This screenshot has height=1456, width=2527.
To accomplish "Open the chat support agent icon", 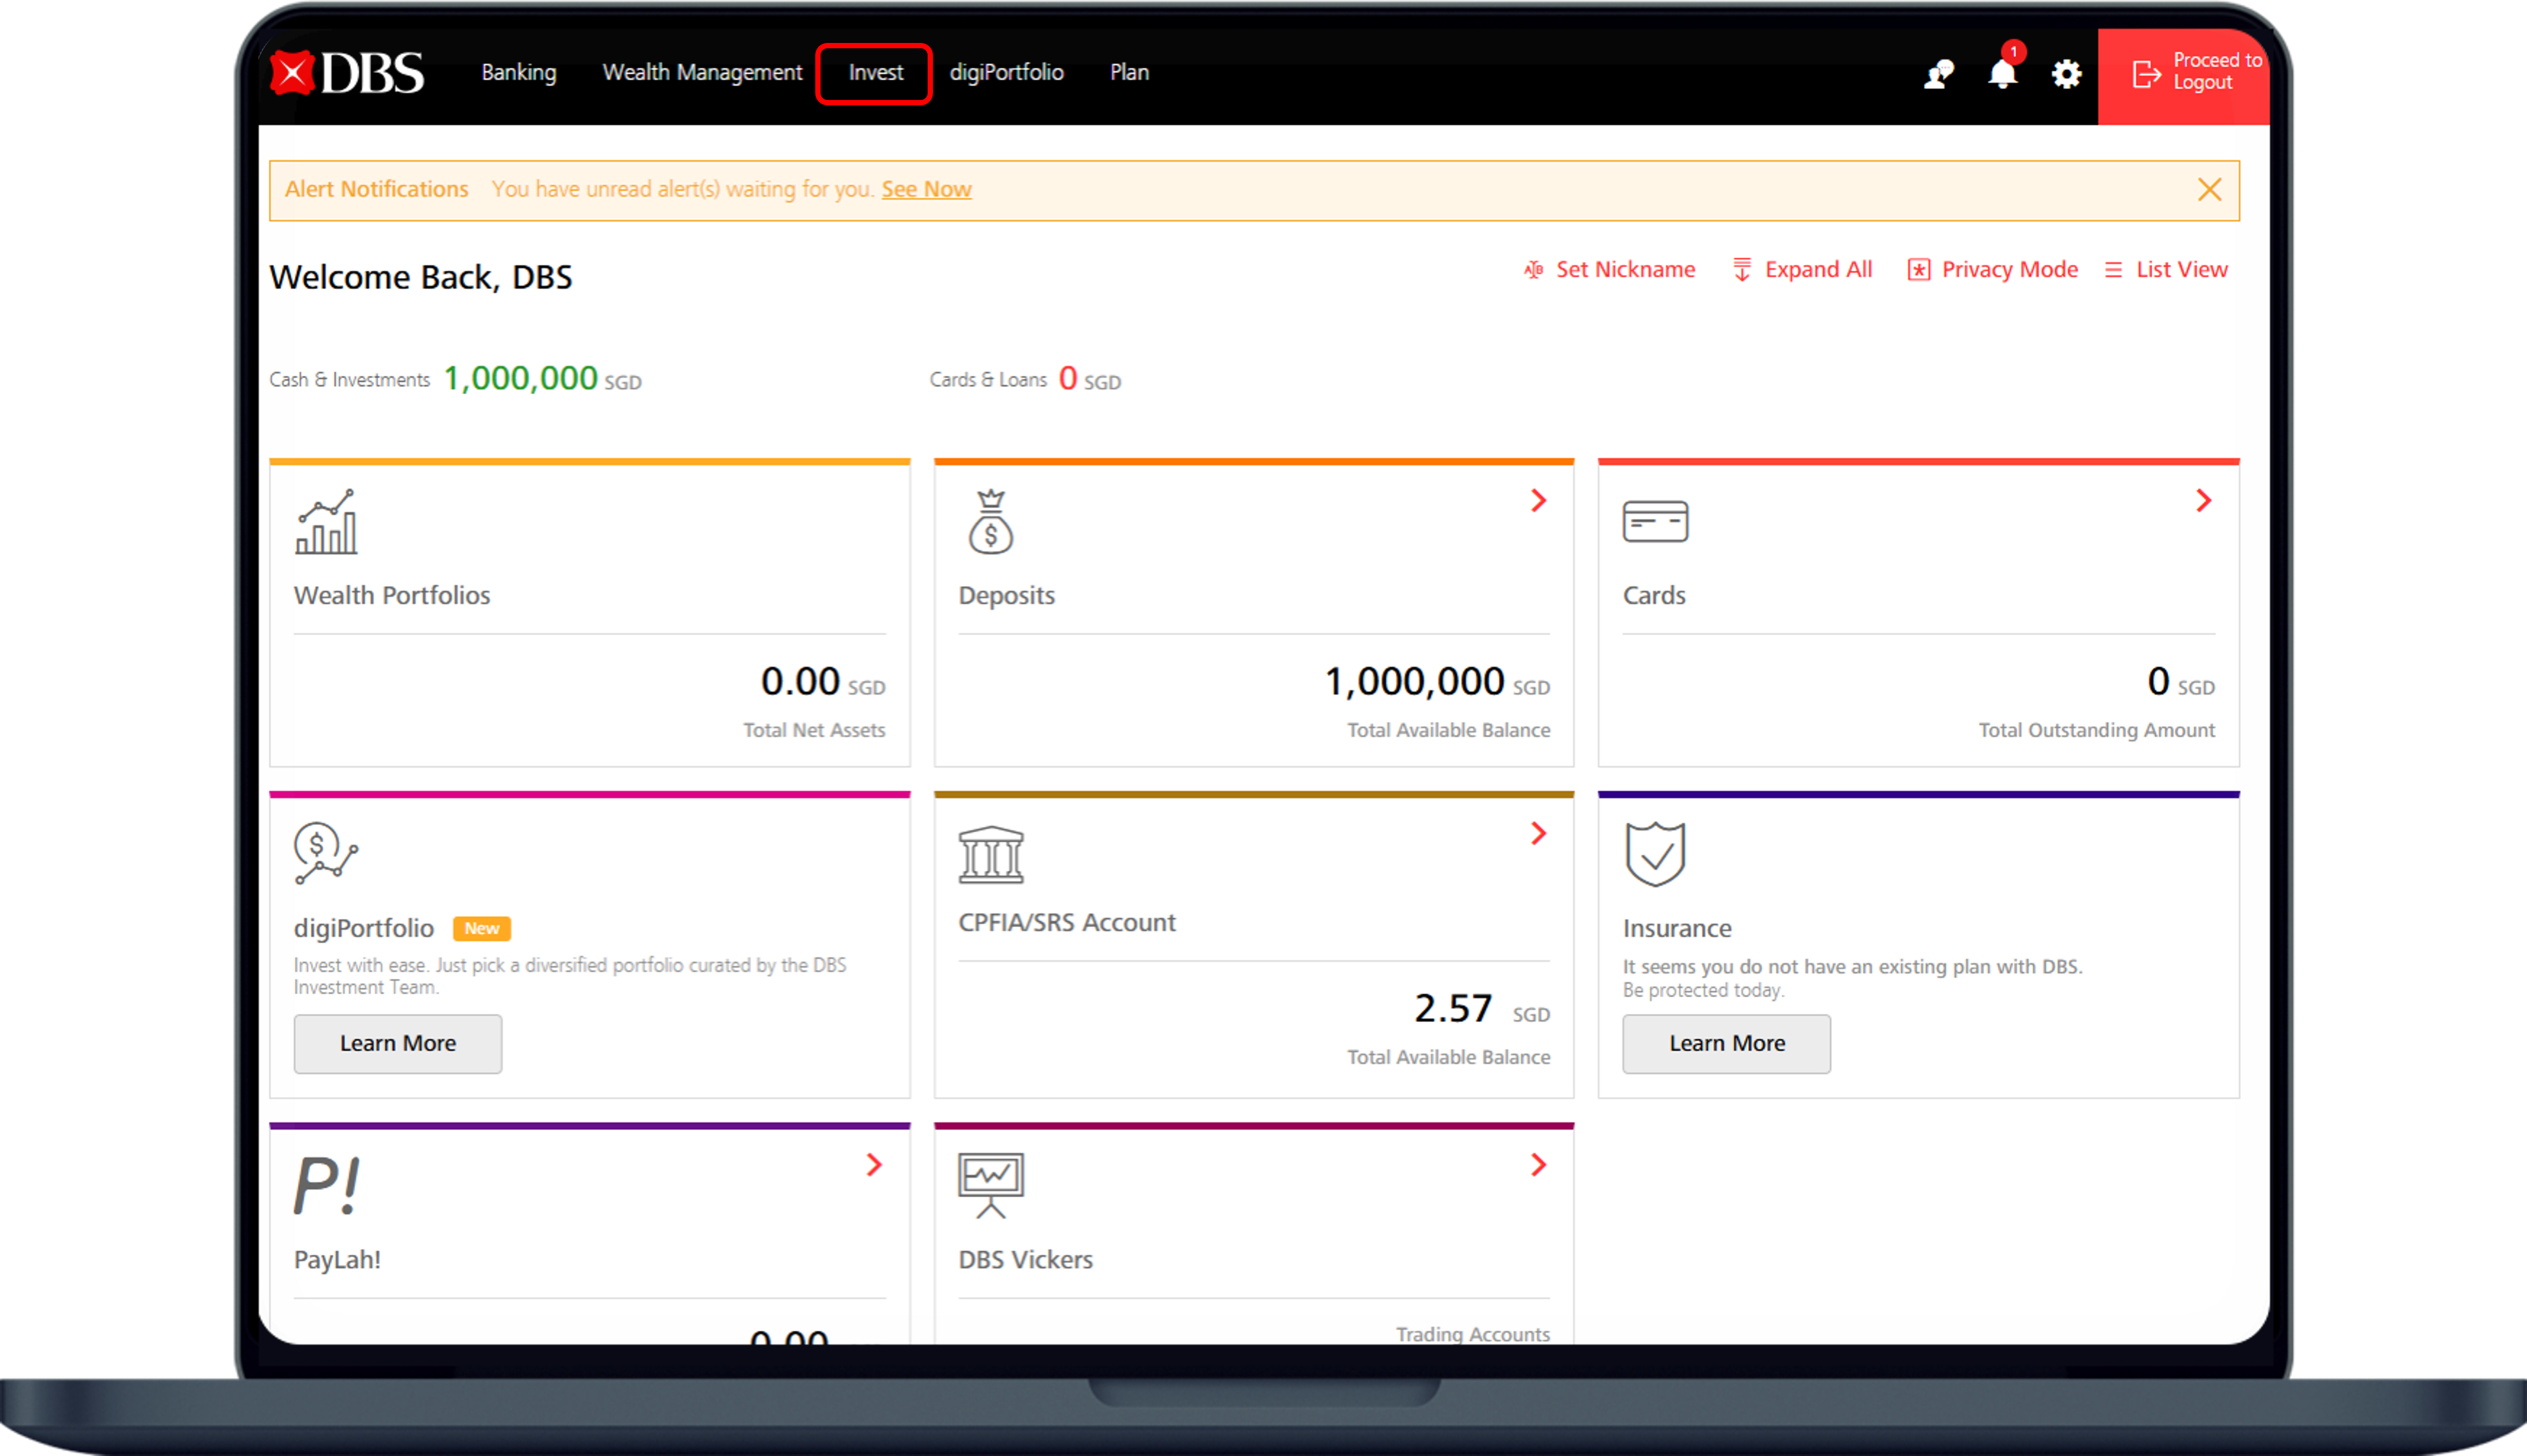I will pyautogui.click(x=1938, y=74).
